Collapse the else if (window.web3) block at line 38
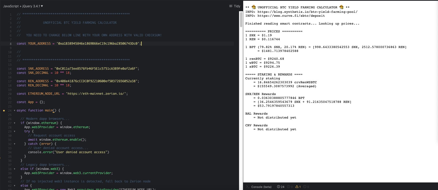Screen dimensions: 438x190 pos(14,169)
